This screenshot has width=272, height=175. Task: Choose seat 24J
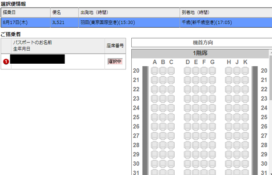point(237,108)
